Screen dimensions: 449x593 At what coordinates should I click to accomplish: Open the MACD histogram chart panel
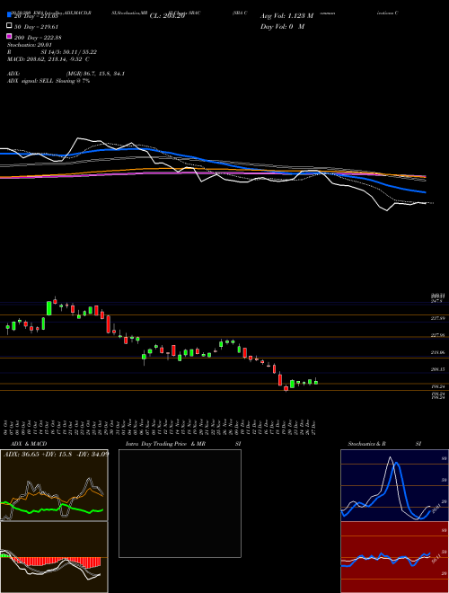(54, 557)
